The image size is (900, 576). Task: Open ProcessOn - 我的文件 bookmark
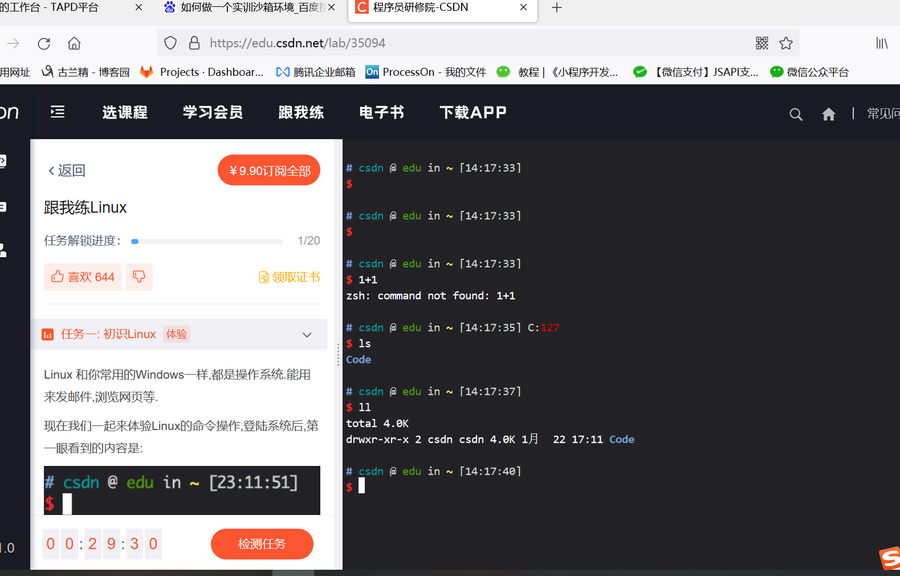(426, 72)
